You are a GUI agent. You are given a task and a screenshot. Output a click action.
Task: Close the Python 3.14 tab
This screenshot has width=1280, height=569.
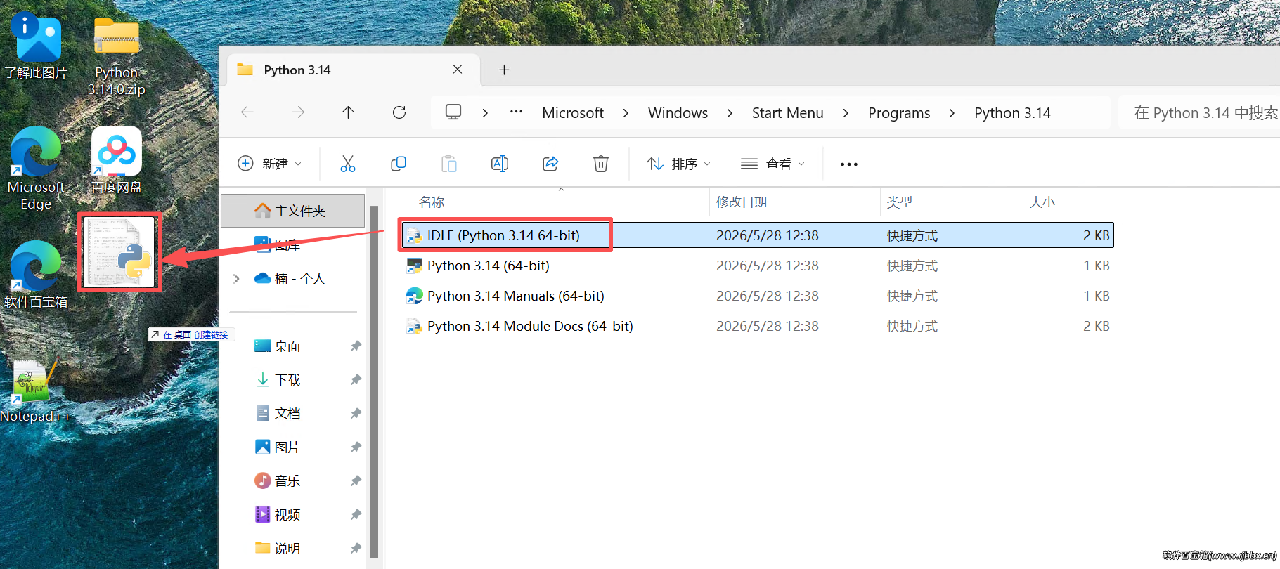pos(458,70)
